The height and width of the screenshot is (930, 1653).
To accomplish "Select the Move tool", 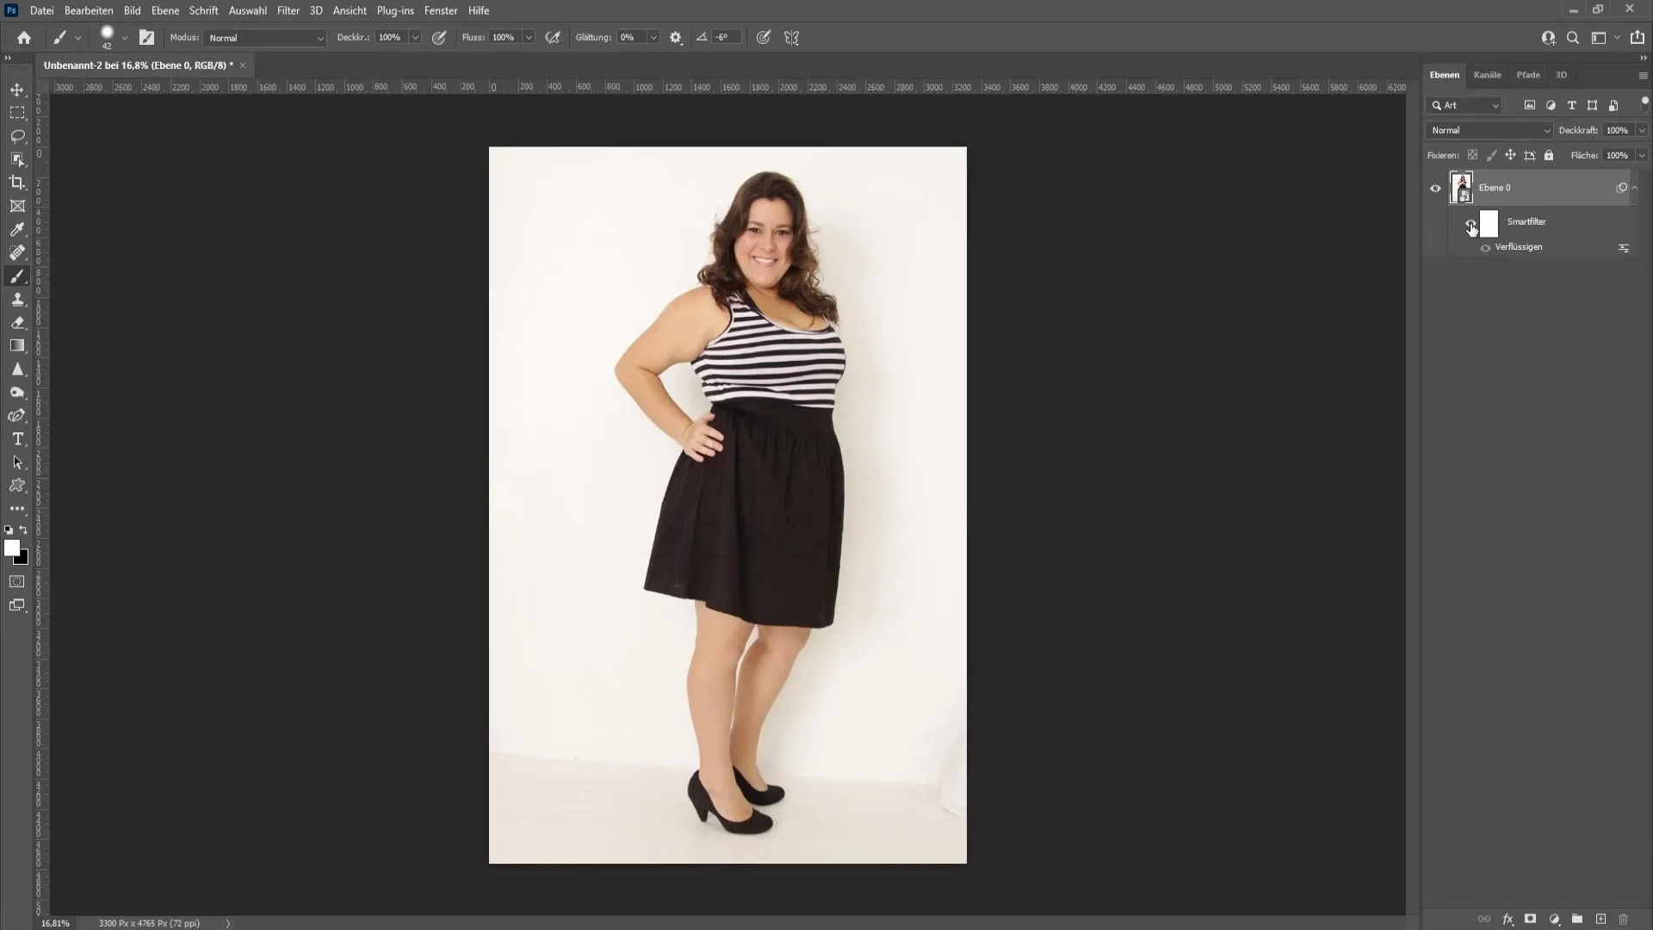I will [17, 88].
